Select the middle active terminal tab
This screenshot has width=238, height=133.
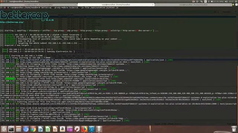[116, 5]
